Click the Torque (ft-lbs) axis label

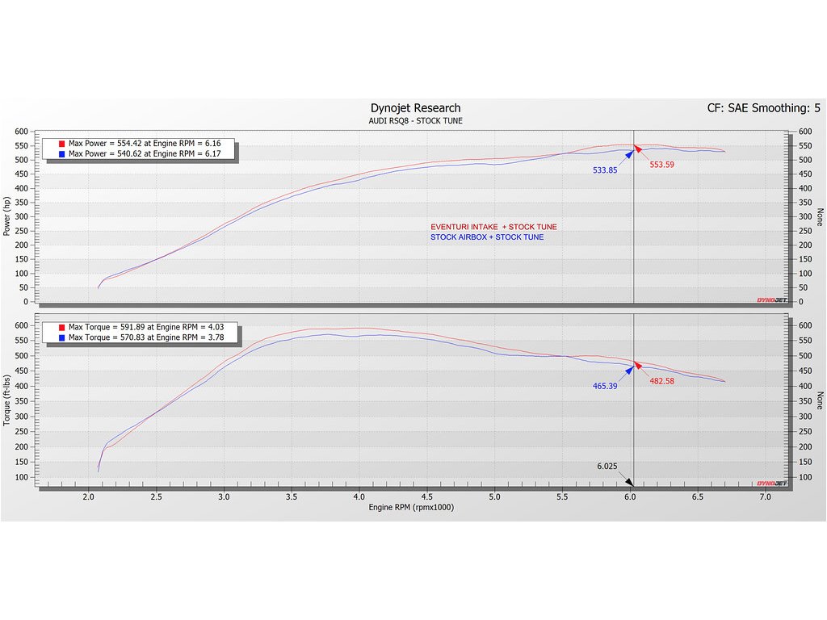(7, 400)
